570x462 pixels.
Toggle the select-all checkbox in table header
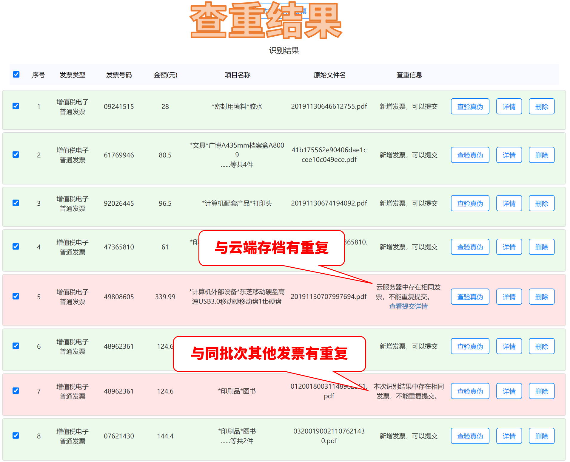16,75
